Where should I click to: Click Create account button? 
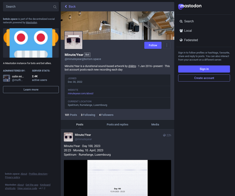pyautogui.click(x=204, y=78)
